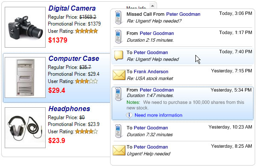Select the Headphones product image
The height and width of the screenshot is (166, 256).
(25, 128)
